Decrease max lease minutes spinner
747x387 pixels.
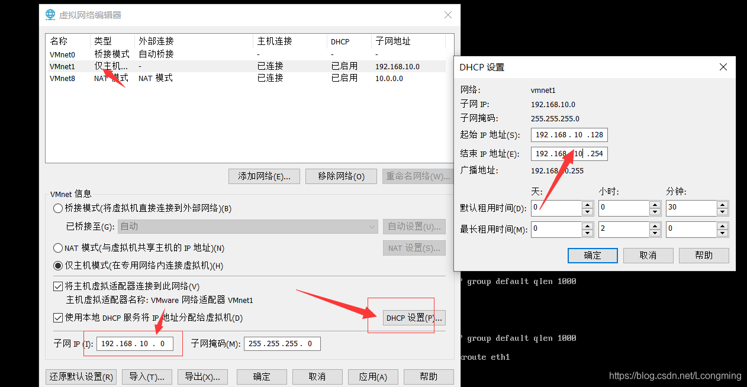point(722,232)
